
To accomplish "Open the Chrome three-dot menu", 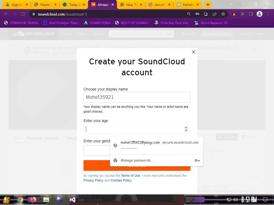I will [x=268, y=14].
